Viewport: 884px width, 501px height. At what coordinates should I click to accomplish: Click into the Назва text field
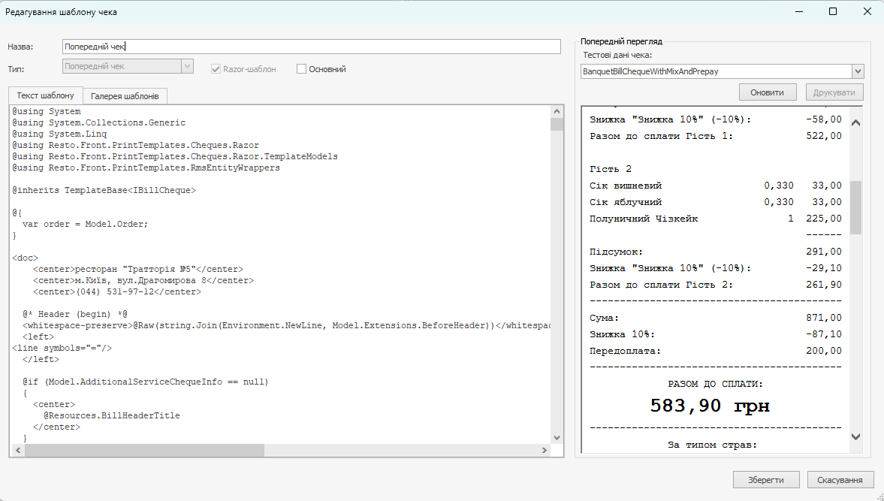click(311, 47)
